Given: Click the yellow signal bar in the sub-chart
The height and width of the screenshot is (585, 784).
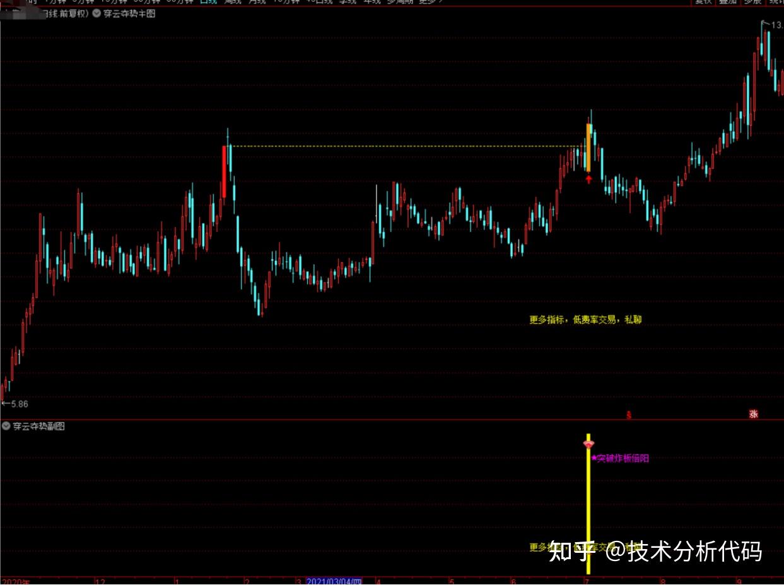Looking at the screenshot, I should (588, 504).
